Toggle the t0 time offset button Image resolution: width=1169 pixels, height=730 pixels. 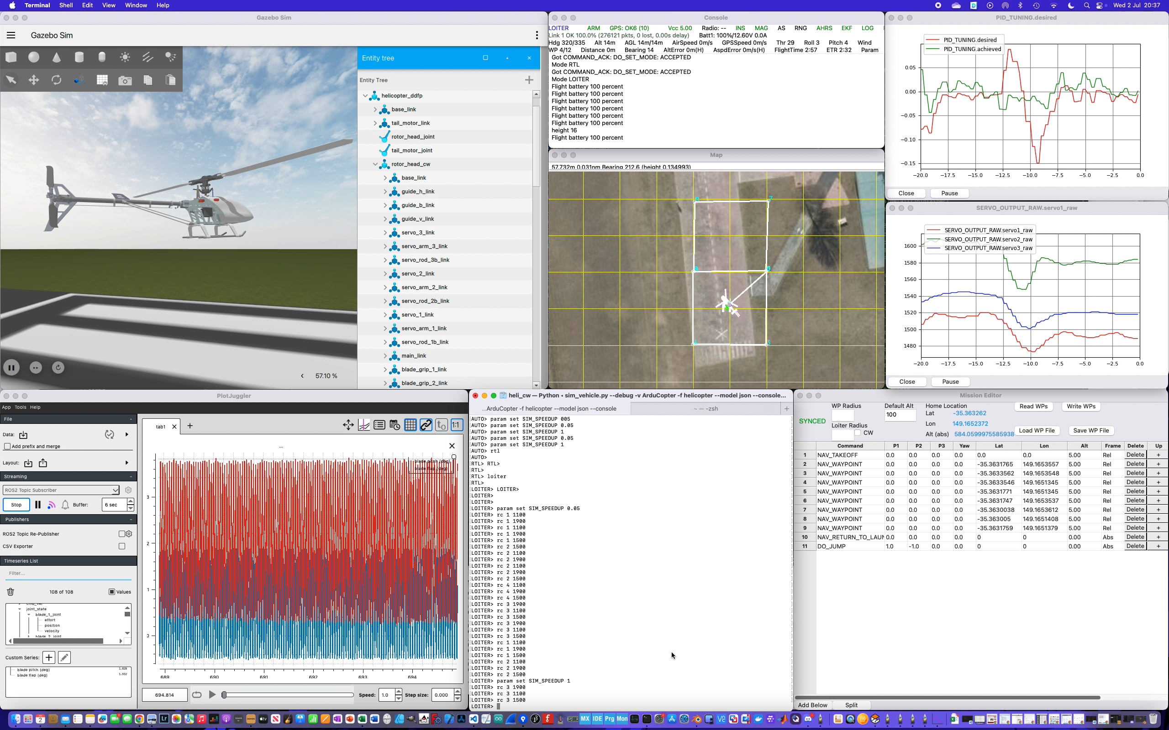tap(441, 425)
